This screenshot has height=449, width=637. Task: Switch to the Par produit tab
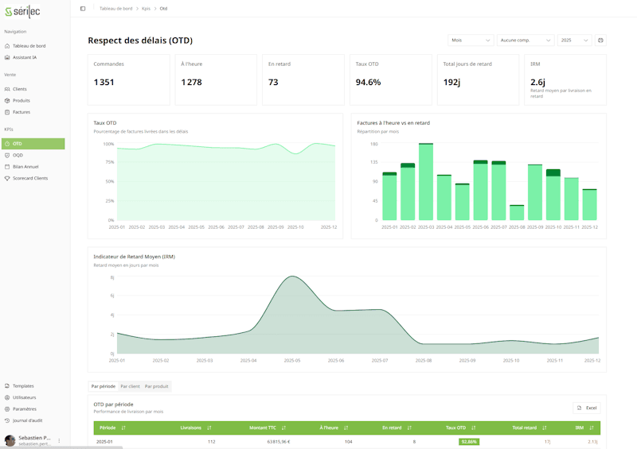156,386
